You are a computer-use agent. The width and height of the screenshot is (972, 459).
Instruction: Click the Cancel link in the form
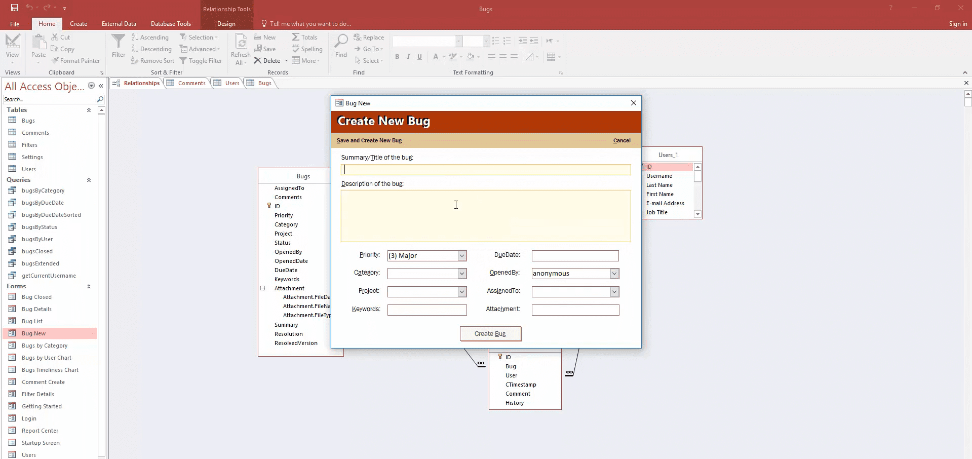pos(621,140)
